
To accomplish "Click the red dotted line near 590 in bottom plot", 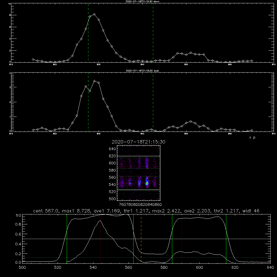I will pyautogui.click(x=182, y=238).
